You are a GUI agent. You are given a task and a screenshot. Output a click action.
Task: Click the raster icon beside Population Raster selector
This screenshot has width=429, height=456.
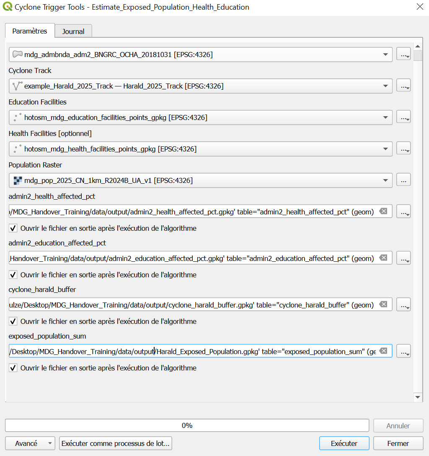18,180
